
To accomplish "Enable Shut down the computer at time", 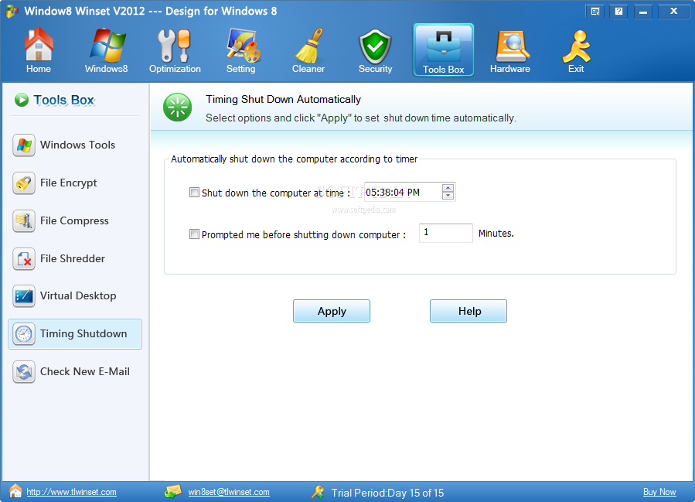I will point(194,193).
